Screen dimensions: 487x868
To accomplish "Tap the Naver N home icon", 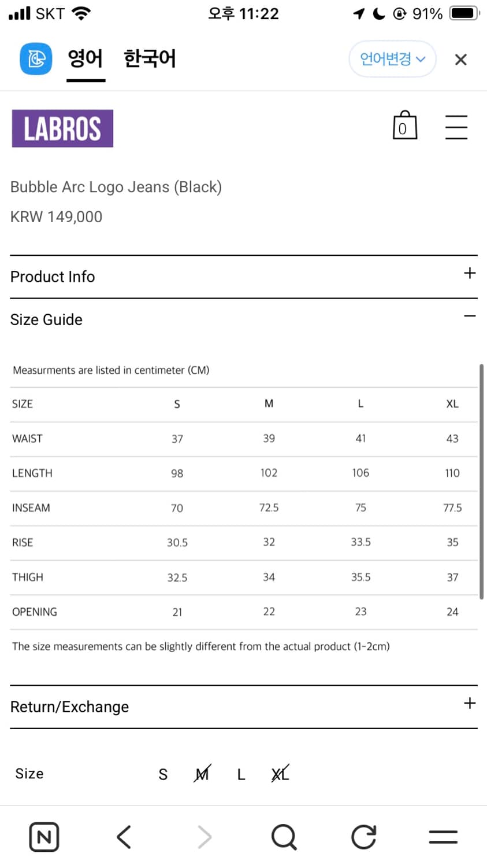I will click(44, 837).
